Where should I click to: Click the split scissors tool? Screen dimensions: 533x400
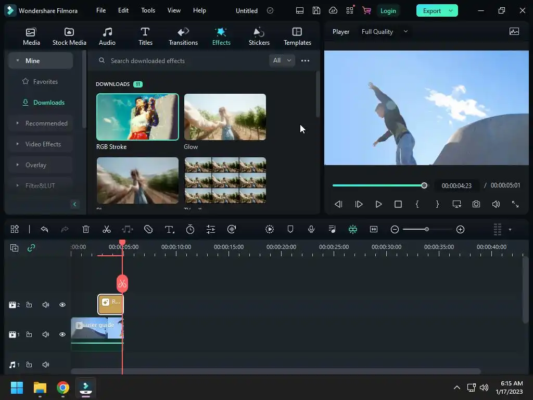pyautogui.click(x=107, y=229)
